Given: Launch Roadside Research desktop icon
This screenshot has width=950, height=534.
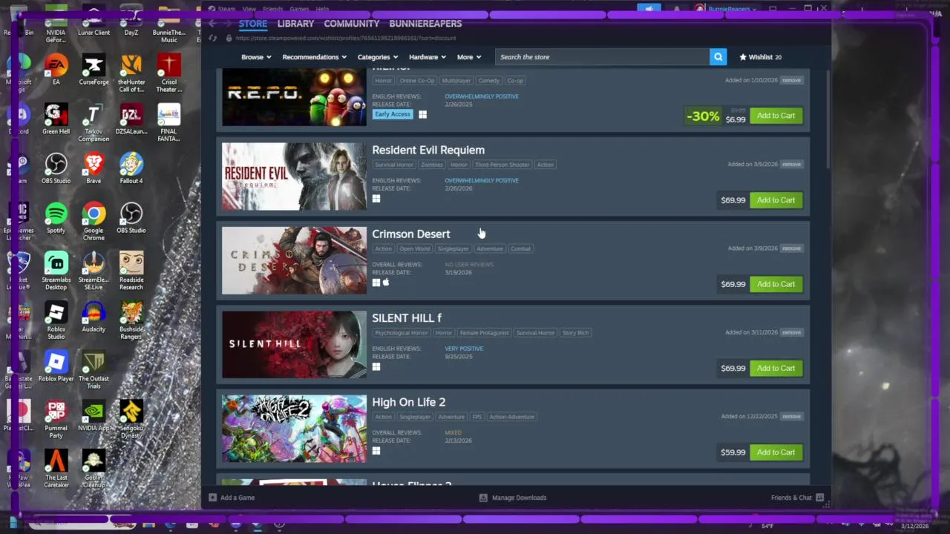Looking at the screenshot, I should click(x=131, y=271).
